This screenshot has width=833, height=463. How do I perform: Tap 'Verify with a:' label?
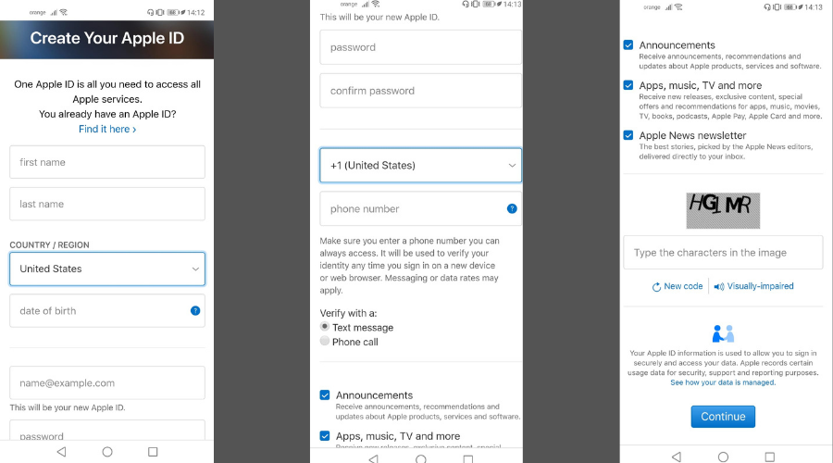coord(349,313)
